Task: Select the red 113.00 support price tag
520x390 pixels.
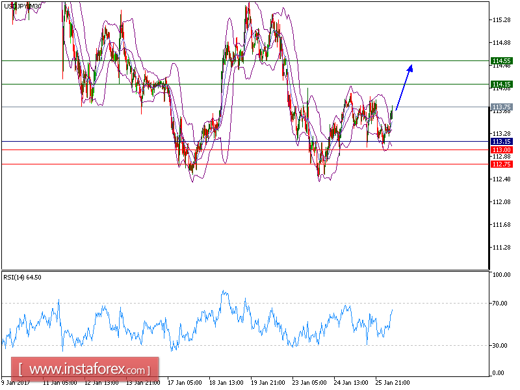Action: coord(500,149)
